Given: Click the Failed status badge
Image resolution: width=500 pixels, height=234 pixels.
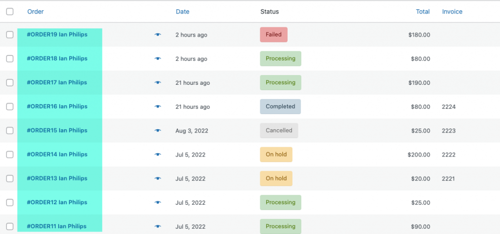Looking at the screenshot, I should (x=273, y=35).
